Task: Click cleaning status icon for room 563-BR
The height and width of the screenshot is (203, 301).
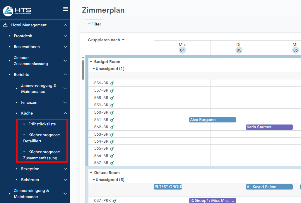Action: 112,134
